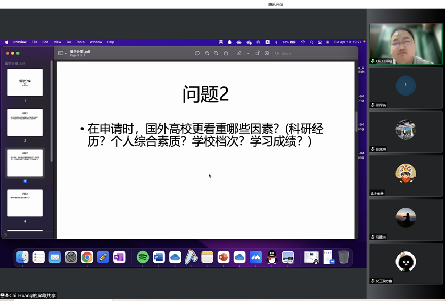Viewport: 446px width, 301px height.
Task: Open the Tools menu
Action: [80, 42]
